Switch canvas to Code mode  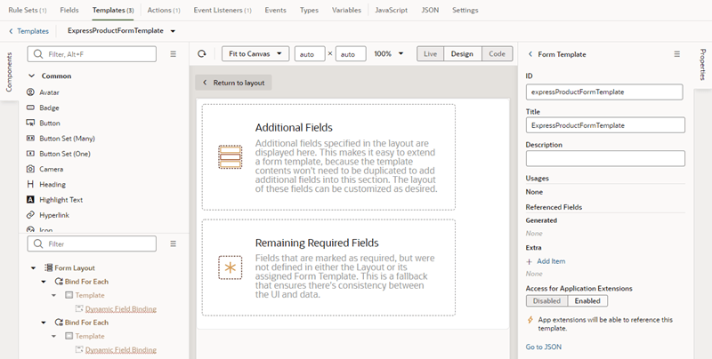(x=497, y=54)
